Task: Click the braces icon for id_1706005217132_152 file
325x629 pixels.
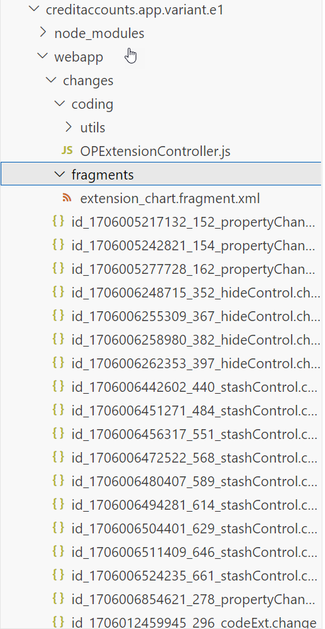Action: point(58,221)
